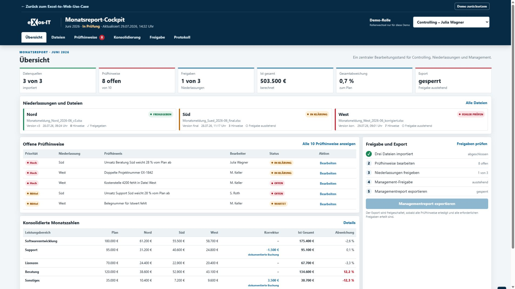Open Details of Konsolidierte Monatszahlen
Image resolution: width=515 pixels, height=289 pixels.
click(349, 223)
